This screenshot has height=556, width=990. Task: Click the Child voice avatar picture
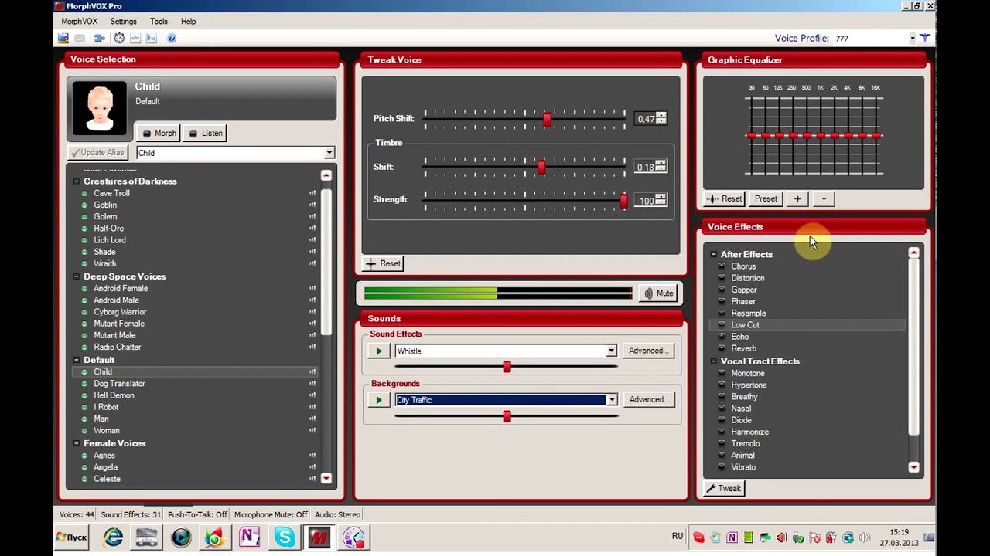(x=100, y=108)
